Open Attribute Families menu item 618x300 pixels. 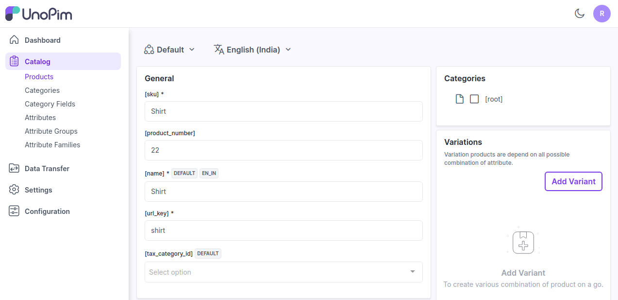[52, 145]
